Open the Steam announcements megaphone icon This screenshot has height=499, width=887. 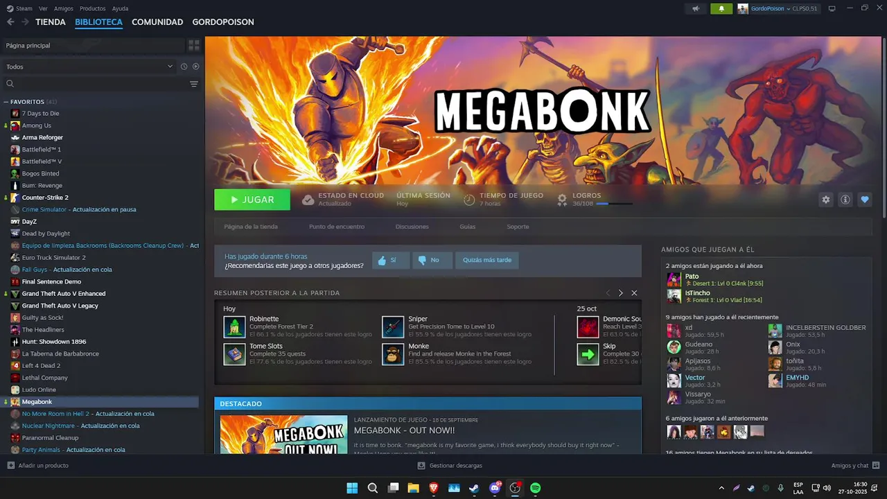(696, 8)
